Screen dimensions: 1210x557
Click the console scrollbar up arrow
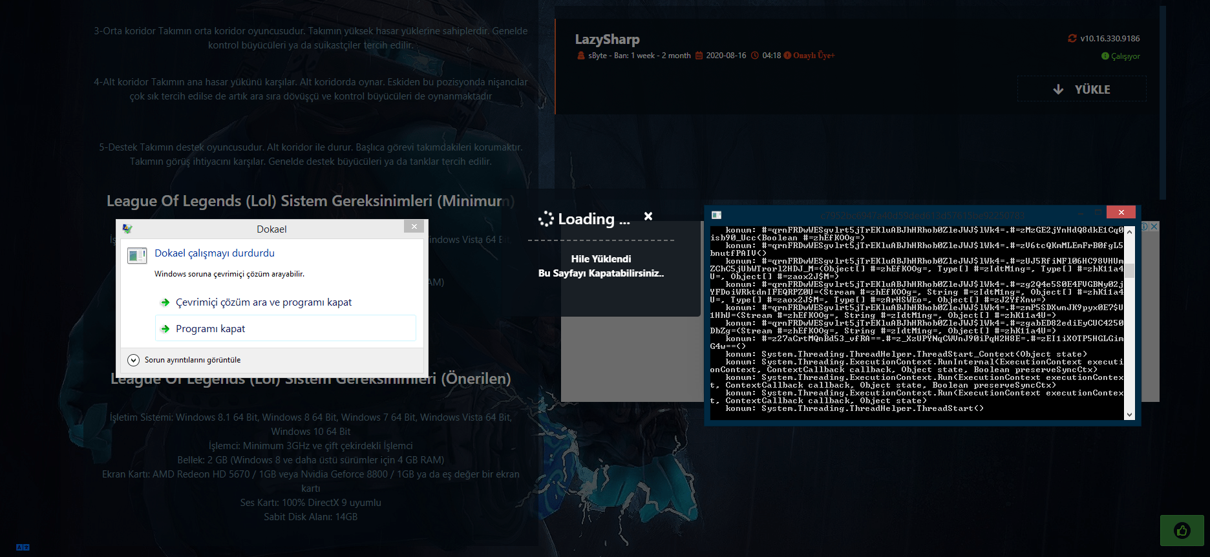[1129, 231]
